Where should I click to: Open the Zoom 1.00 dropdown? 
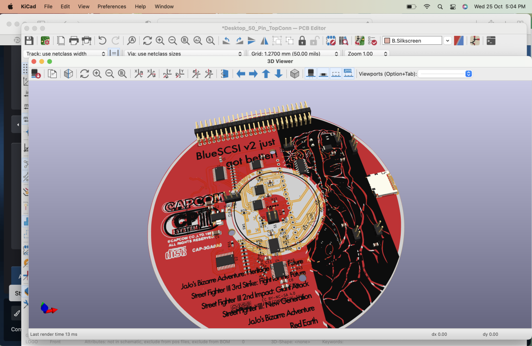(367, 54)
